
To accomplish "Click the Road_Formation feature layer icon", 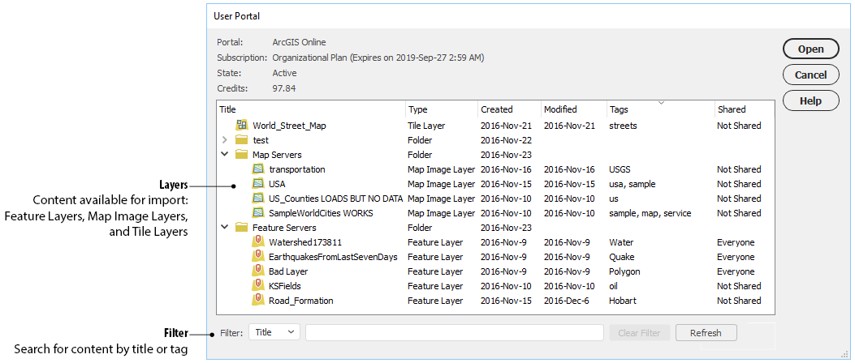I will pyautogui.click(x=258, y=301).
